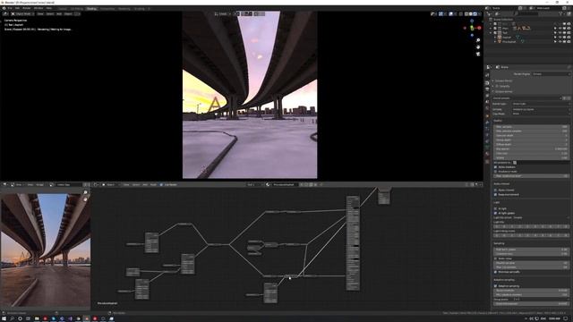Toggle Adaptive sampling checkbox
Image resolution: width=573 pixels, height=322 pixels.
[x=495, y=286]
